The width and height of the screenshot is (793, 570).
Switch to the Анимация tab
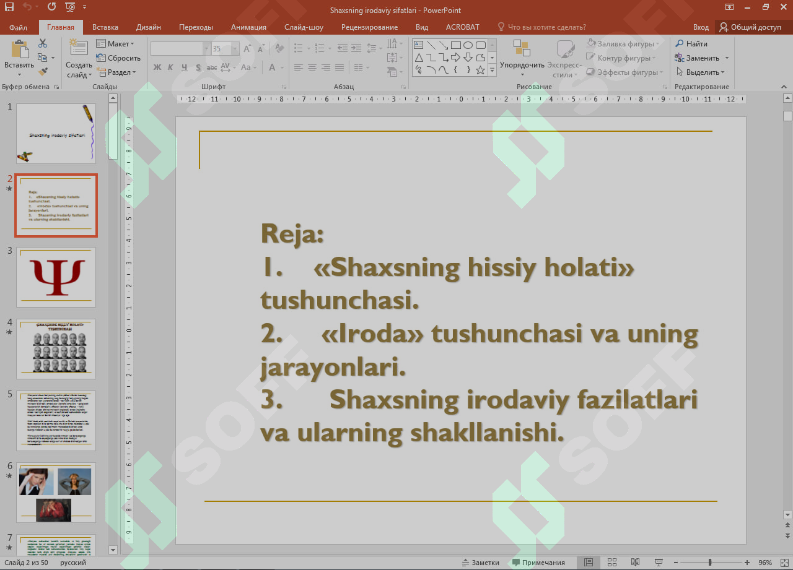(x=248, y=27)
